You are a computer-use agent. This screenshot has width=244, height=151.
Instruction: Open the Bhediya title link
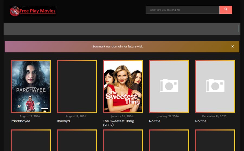(63, 121)
